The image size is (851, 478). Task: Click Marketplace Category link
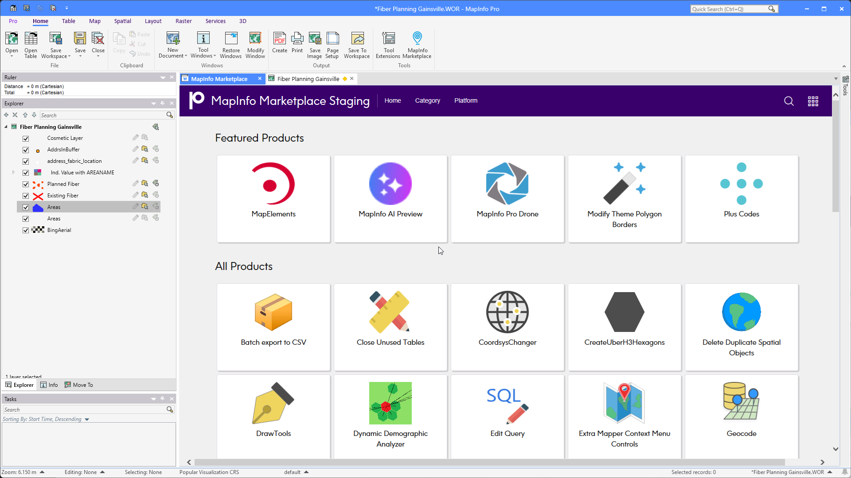click(427, 100)
